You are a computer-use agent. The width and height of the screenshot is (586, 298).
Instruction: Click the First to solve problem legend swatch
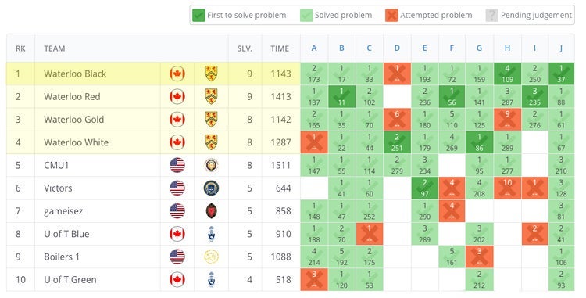tap(198, 16)
